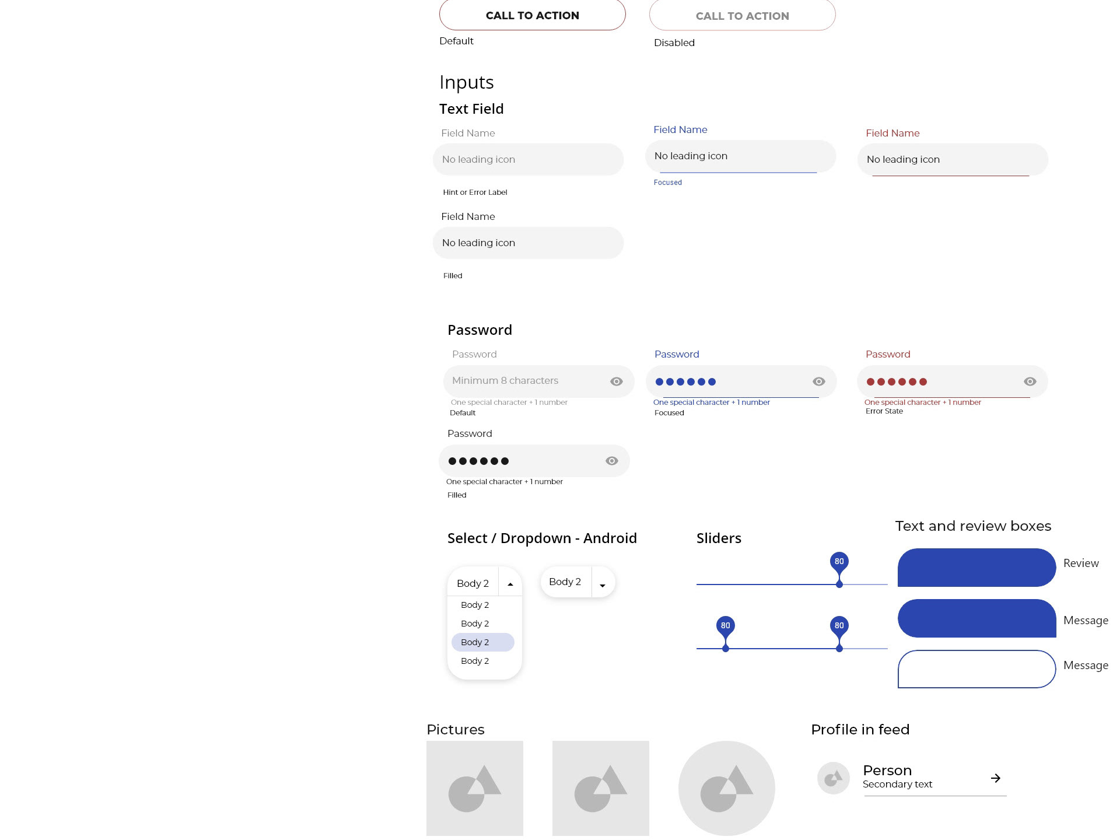Image resolution: width=1120 pixels, height=840 pixels.
Task: Toggle eye icon in focused blue password field
Action: click(x=819, y=381)
